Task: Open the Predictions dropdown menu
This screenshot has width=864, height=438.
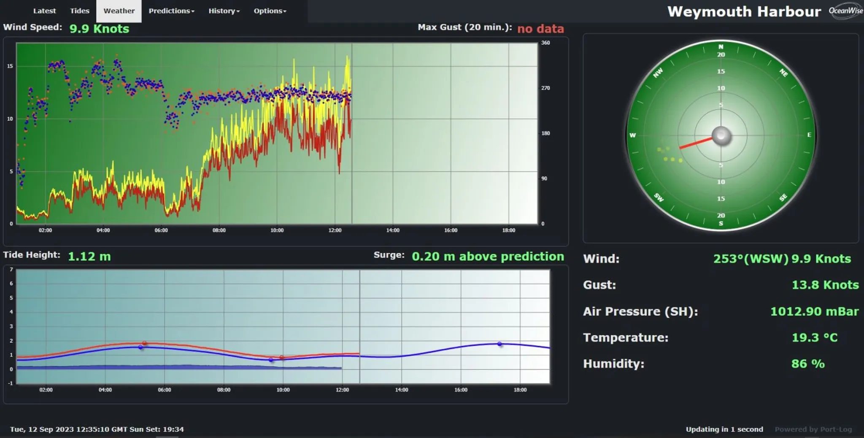Action: tap(171, 11)
